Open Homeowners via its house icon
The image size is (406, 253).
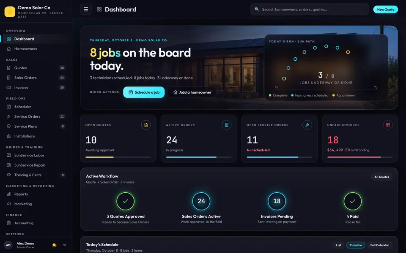9,48
